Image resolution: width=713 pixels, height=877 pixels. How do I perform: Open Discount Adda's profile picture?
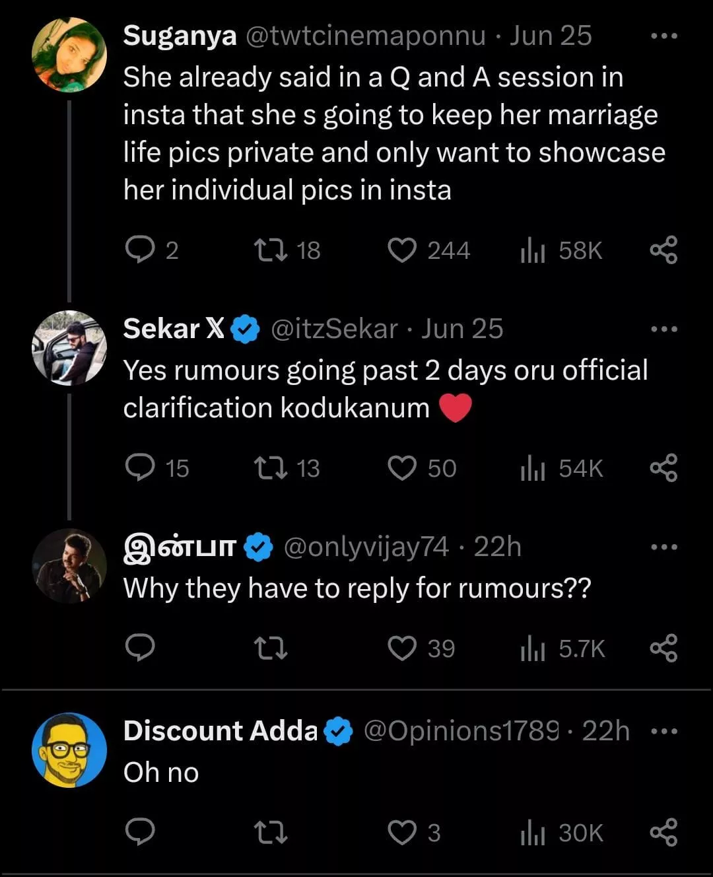tap(69, 750)
